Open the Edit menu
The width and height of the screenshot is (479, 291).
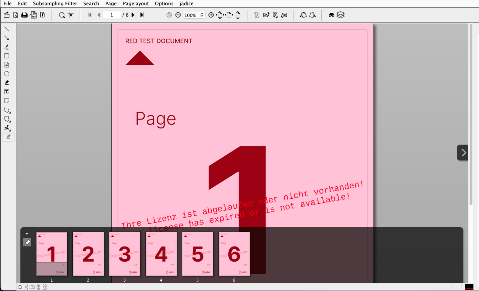(x=22, y=3)
